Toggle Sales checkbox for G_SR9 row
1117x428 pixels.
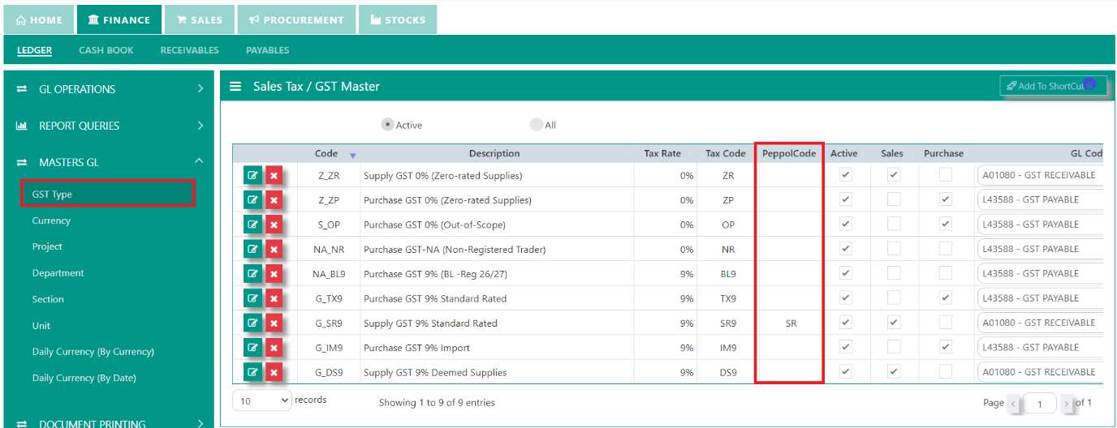tap(894, 323)
